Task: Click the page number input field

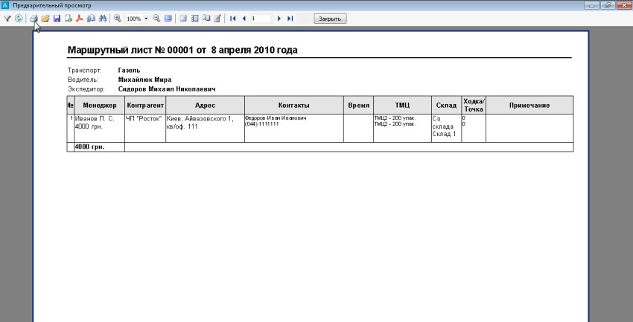Action: (x=261, y=18)
